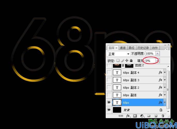Image resolution: width=177 pixels, height=129 pixels.
Task: Add a layer mask using the mask icon
Action: pos(135,116)
